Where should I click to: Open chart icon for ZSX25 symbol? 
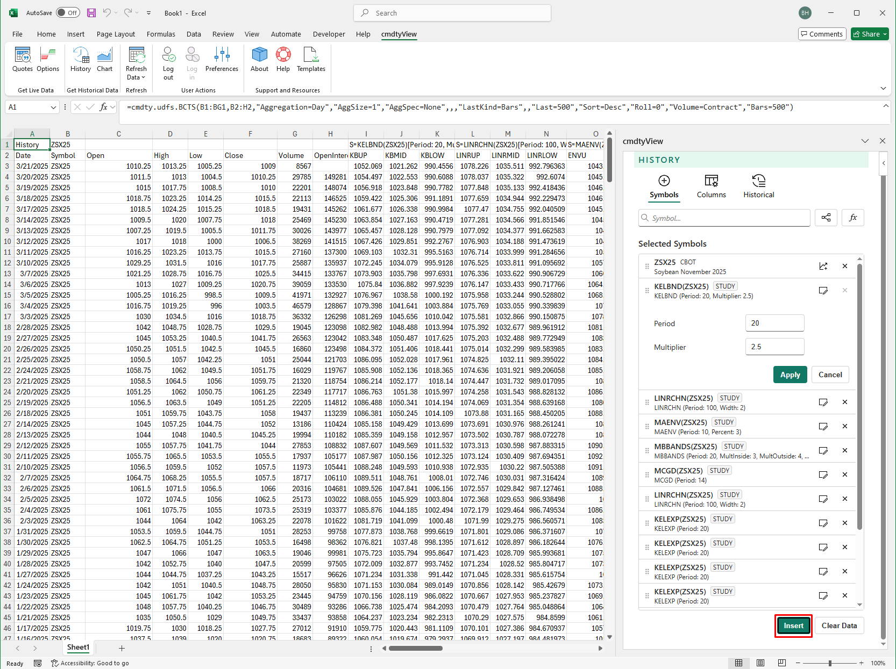point(823,266)
